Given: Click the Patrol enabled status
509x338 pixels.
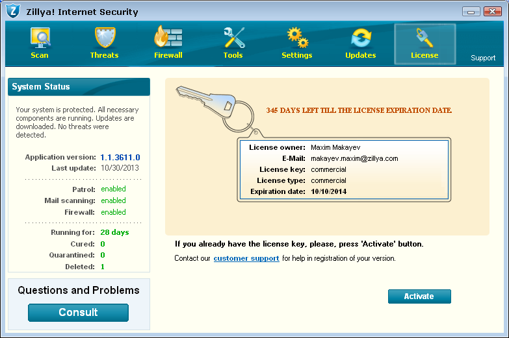Looking at the screenshot, I should (x=113, y=189).
